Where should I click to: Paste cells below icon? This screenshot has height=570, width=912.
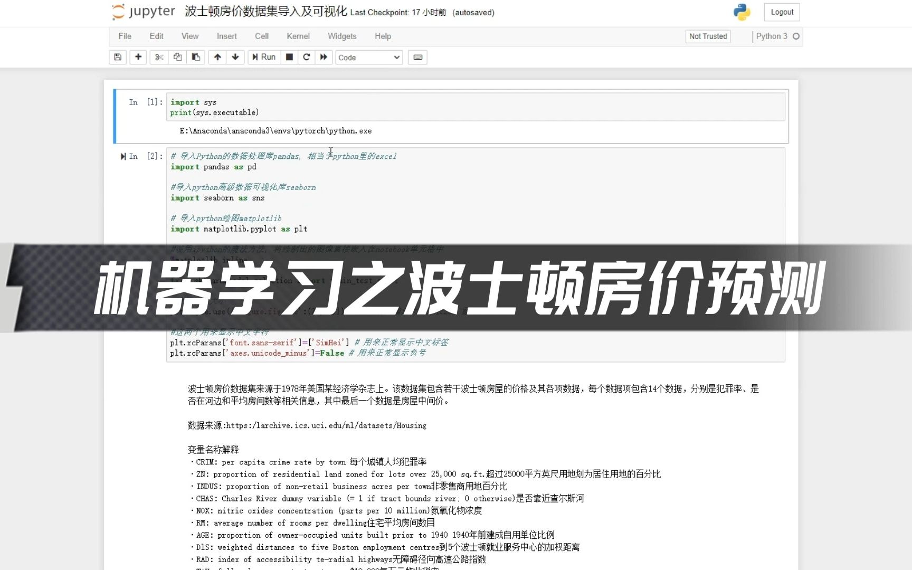tap(196, 57)
